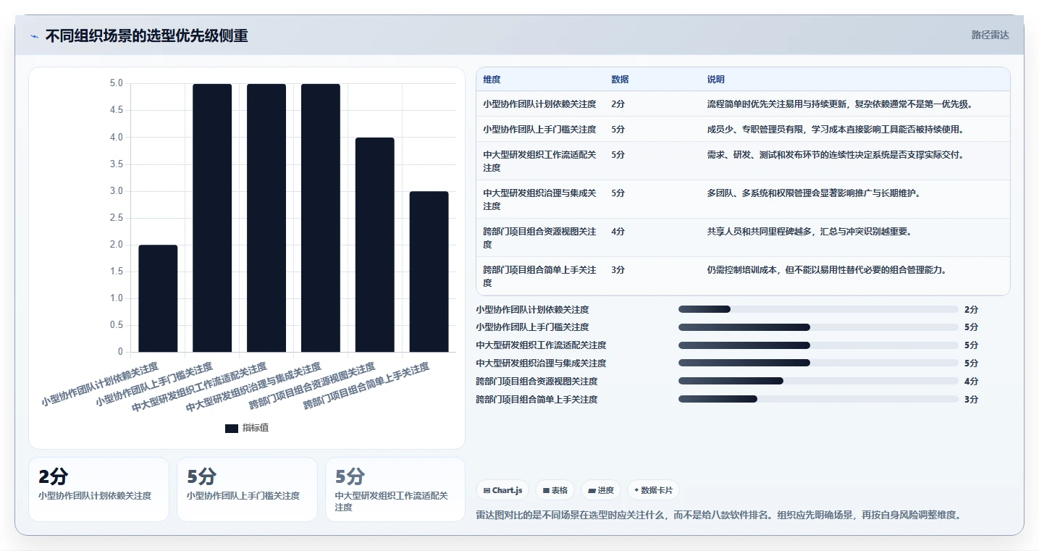Click the chart bar for 跨部门项目组合简单上手关注度
Viewport: 1039px width, 551px height.
click(x=429, y=272)
